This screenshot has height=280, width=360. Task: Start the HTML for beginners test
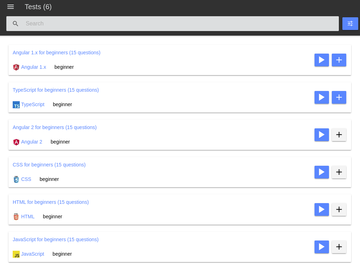click(x=322, y=209)
